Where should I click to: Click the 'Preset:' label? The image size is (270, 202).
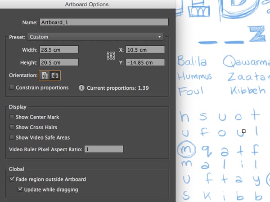click(17, 37)
